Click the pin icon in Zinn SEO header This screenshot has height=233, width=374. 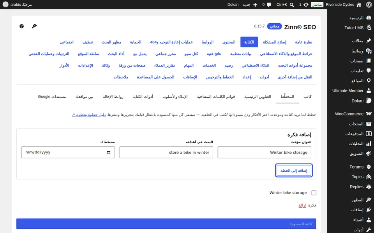click(34, 26)
